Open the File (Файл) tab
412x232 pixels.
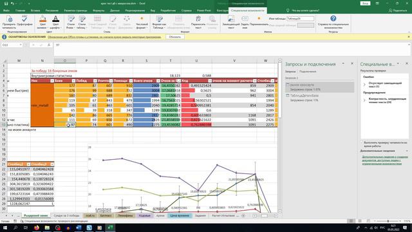(x=6, y=10)
